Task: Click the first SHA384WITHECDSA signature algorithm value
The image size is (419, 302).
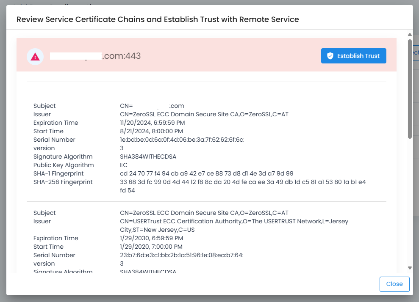Action: click(x=148, y=156)
